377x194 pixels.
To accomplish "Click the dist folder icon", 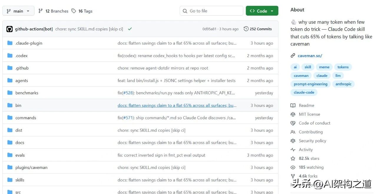I will (x=10, y=130).
